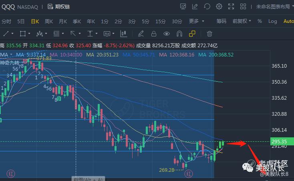Select the 月K monthly candlestick tab
The height and width of the screenshot is (181, 294).
(63, 21)
